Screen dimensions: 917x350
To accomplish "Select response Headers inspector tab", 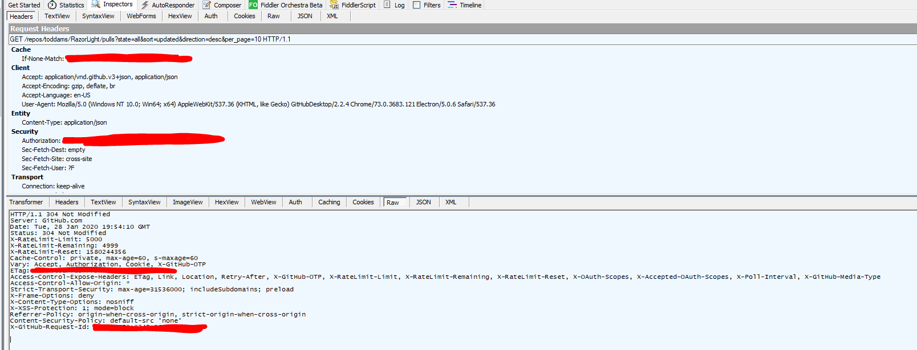I will click(x=67, y=202).
